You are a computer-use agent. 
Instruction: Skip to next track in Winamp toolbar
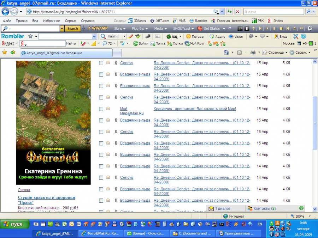[x=288, y=29]
